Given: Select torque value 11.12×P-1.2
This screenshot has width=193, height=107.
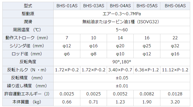Looking at the screenshot, I should 175,70.
